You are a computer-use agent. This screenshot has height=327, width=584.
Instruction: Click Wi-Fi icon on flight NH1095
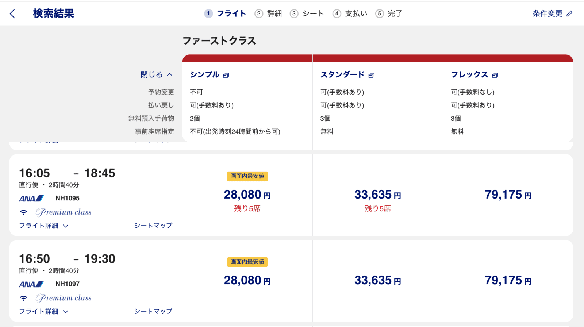point(23,212)
